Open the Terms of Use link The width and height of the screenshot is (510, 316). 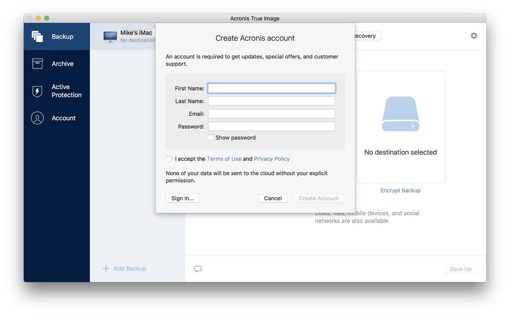pos(224,159)
